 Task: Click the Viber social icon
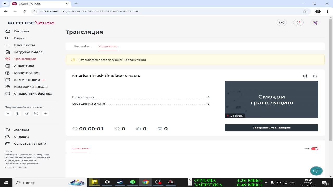36,113
